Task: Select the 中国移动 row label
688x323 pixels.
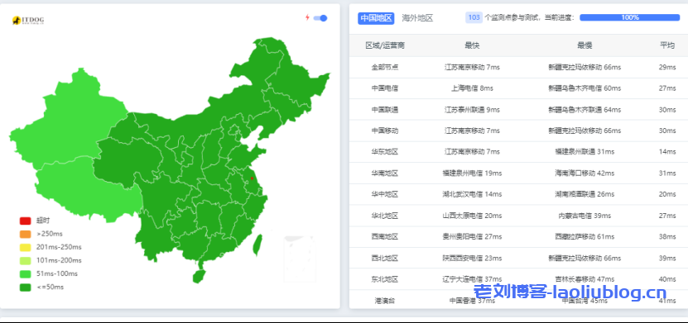Action: (385, 131)
